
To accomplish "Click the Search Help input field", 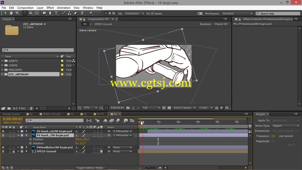I will coord(278,14).
